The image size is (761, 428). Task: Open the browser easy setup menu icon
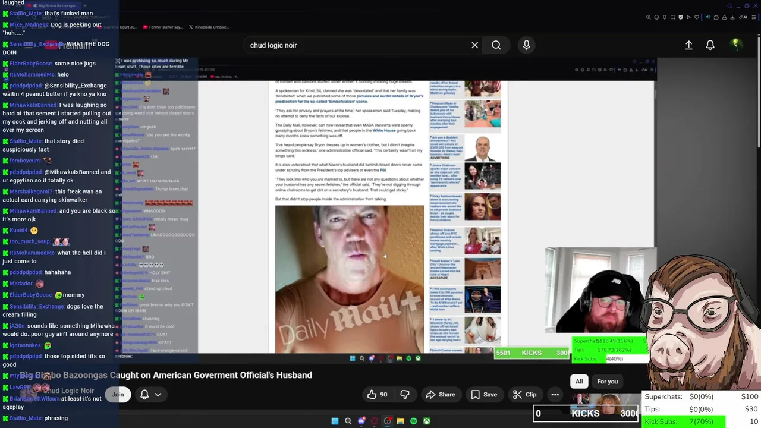(754, 17)
